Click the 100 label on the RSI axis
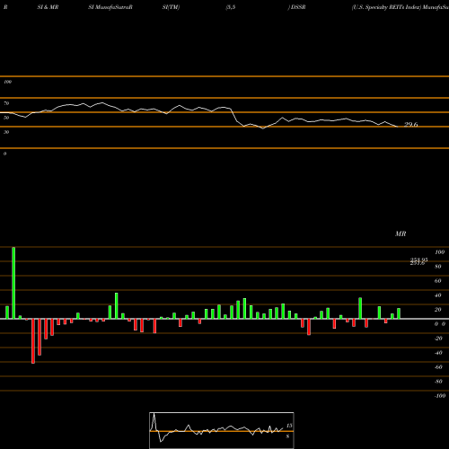This screenshot has width=449, height=449. click(x=7, y=82)
